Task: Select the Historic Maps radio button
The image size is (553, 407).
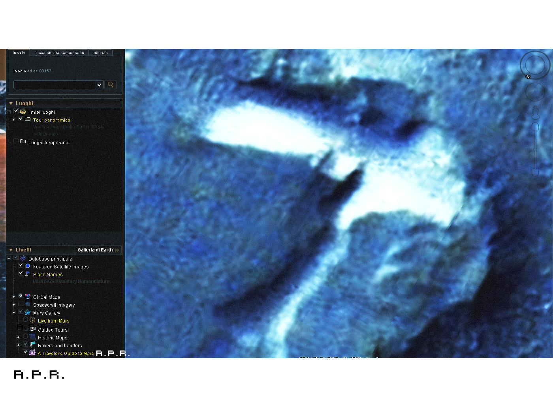Action: click(26, 336)
